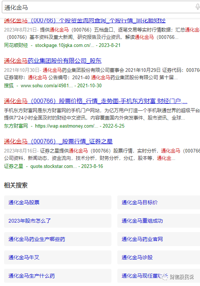Click stockpage.10jqka.com.cn source URL

click(x=65, y=45)
